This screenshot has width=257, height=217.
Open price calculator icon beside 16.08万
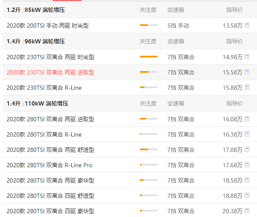click(247, 119)
